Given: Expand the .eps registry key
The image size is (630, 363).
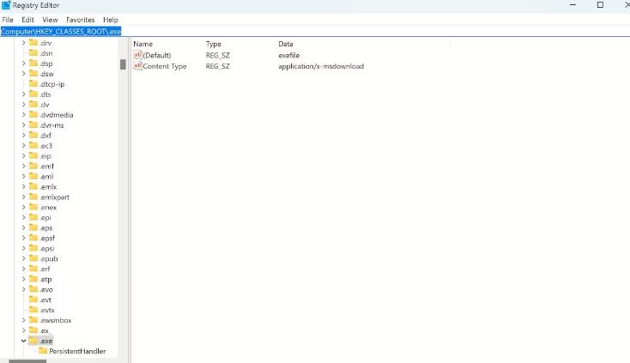Looking at the screenshot, I should (x=23, y=227).
